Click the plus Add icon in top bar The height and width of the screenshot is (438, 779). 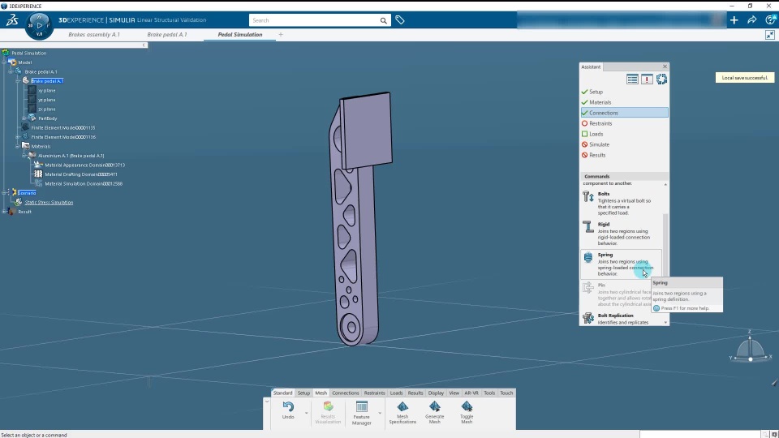[734, 20]
